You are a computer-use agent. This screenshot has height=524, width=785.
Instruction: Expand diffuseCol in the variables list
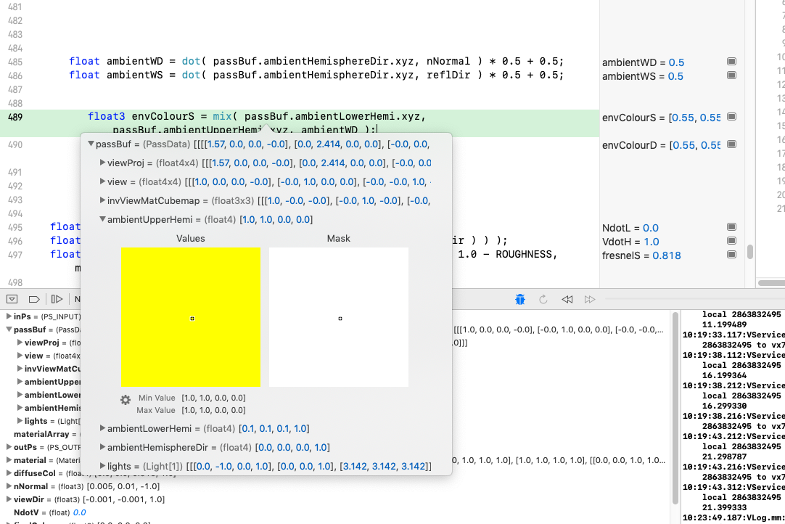(x=9, y=473)
